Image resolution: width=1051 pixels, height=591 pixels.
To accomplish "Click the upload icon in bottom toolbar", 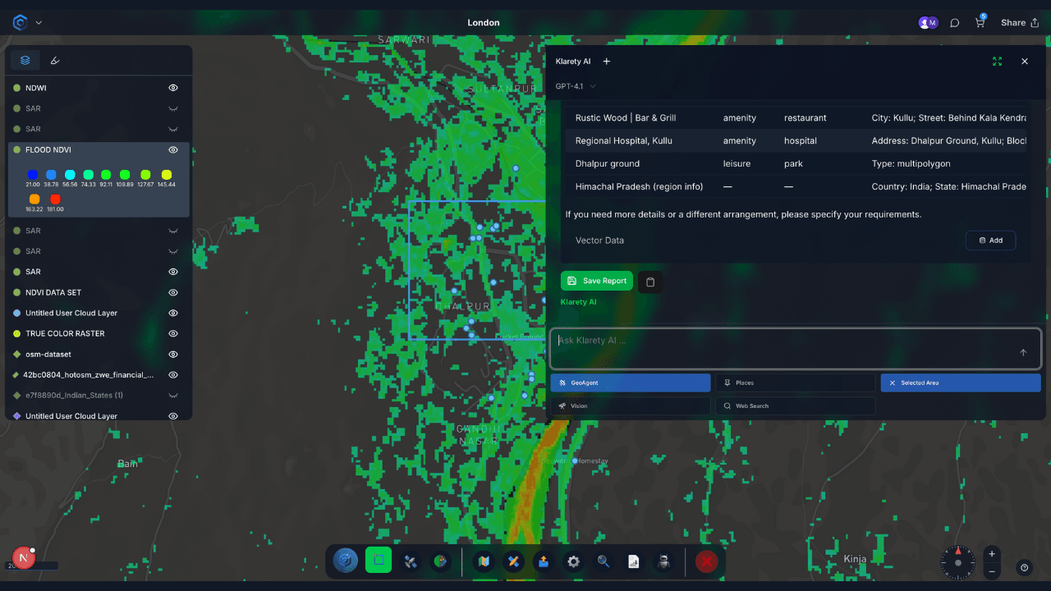I will click(x=543, y=561).
